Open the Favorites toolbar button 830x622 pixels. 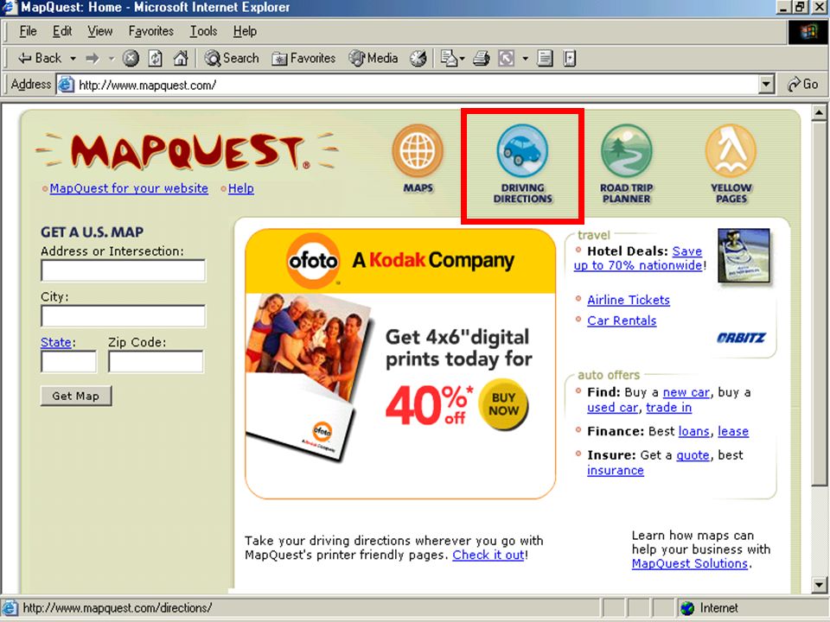[x=303, y=58]
